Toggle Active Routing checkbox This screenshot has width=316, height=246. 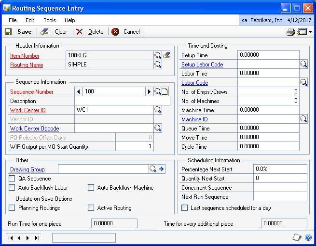[x=91, y=207]
